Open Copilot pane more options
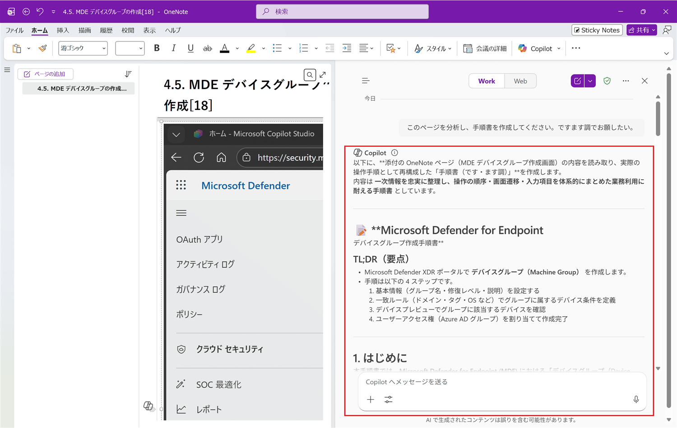Screen dimensions: 677x428 point(626,81)
